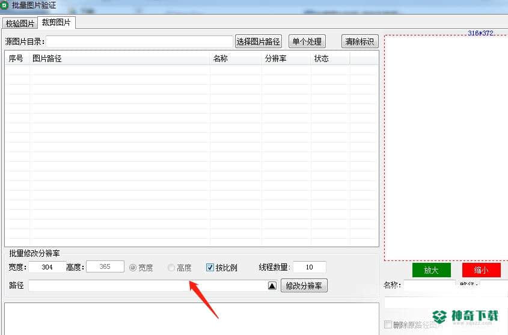Click the 分辨率 column header
508x335 pixels.
coord(286,59)
